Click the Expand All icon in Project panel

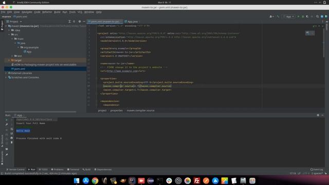[x=69, y=22]
